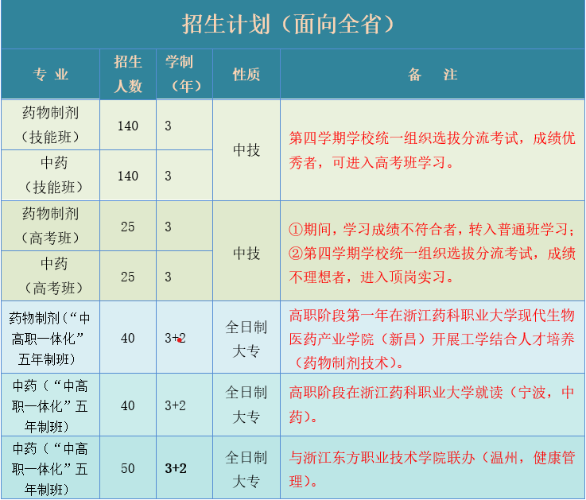
Task: Select the 招生人数 column header
Action: [128, 75]
